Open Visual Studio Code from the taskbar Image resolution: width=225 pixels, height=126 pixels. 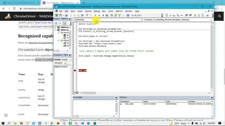click(x=82, y=123)
